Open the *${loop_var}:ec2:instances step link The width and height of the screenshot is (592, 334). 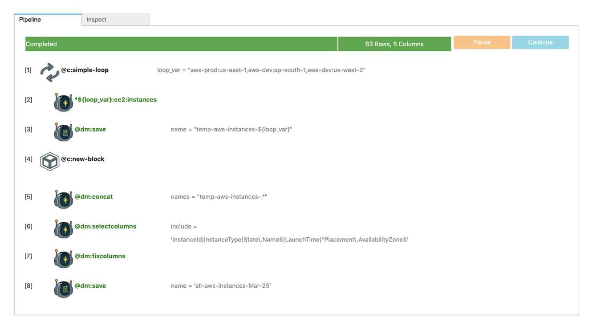[x=115, y=100]
